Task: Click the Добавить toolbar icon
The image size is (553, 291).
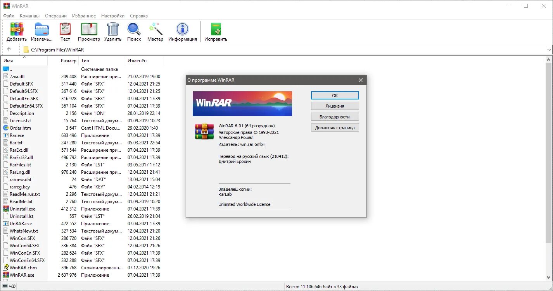Action: click(17, 29)
